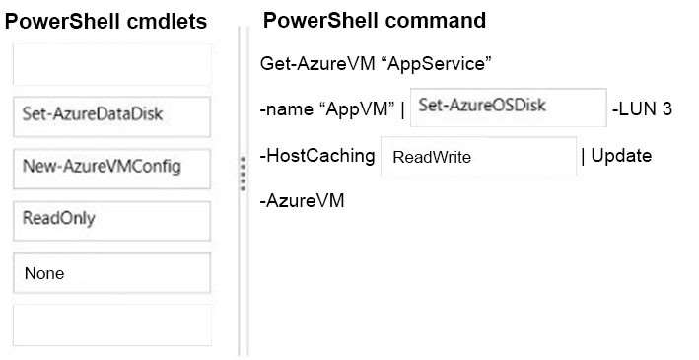Viewport: 699px width, 360px height.
Task: Choose the None option box
Action: coord(111,273)
